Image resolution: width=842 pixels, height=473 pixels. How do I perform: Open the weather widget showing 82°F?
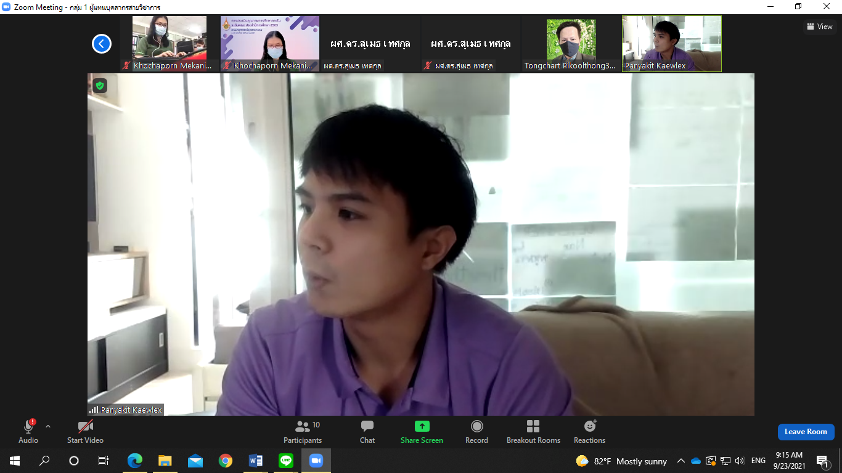(x=621, y=461)
